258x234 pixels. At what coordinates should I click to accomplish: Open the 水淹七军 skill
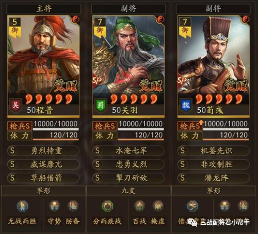pyautogui.click(x=128, y=151)
